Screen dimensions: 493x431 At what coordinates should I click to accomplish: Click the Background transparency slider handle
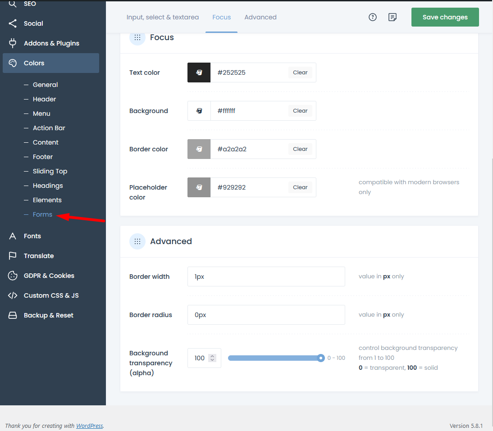pyautogui.click(x=321, y=358)
